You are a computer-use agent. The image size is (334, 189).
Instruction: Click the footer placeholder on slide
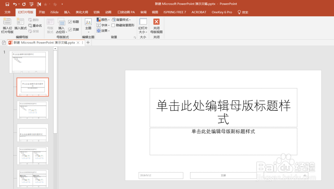[x=223, y=175]
